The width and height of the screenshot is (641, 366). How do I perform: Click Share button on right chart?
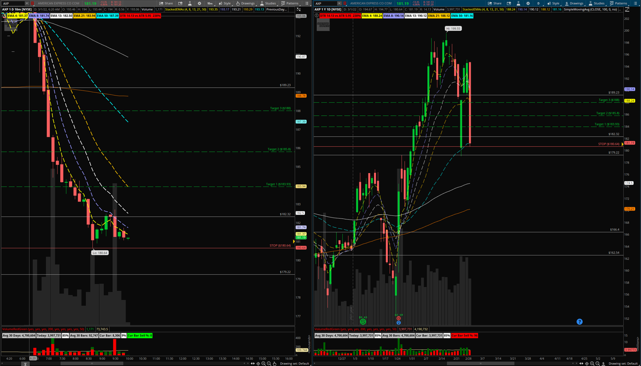click(496, 3)
